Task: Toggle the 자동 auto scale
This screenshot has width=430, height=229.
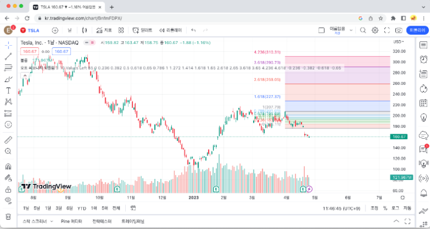Action: click(x=407, y=208)
